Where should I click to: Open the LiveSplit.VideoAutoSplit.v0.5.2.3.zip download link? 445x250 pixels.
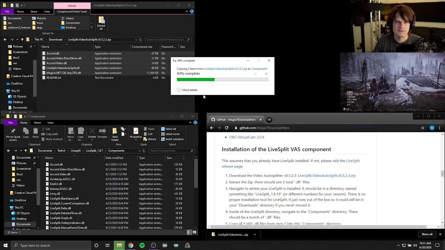(x=326, y=176)
